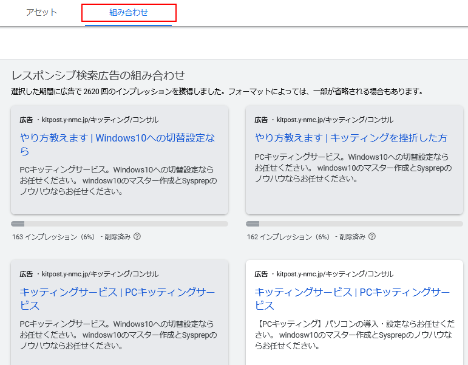
Task: Click help icon next to 163 インプレッション
Action: [x=137, y=237]
